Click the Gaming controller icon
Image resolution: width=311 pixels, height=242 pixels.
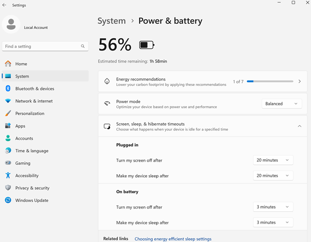click(8, 163)
